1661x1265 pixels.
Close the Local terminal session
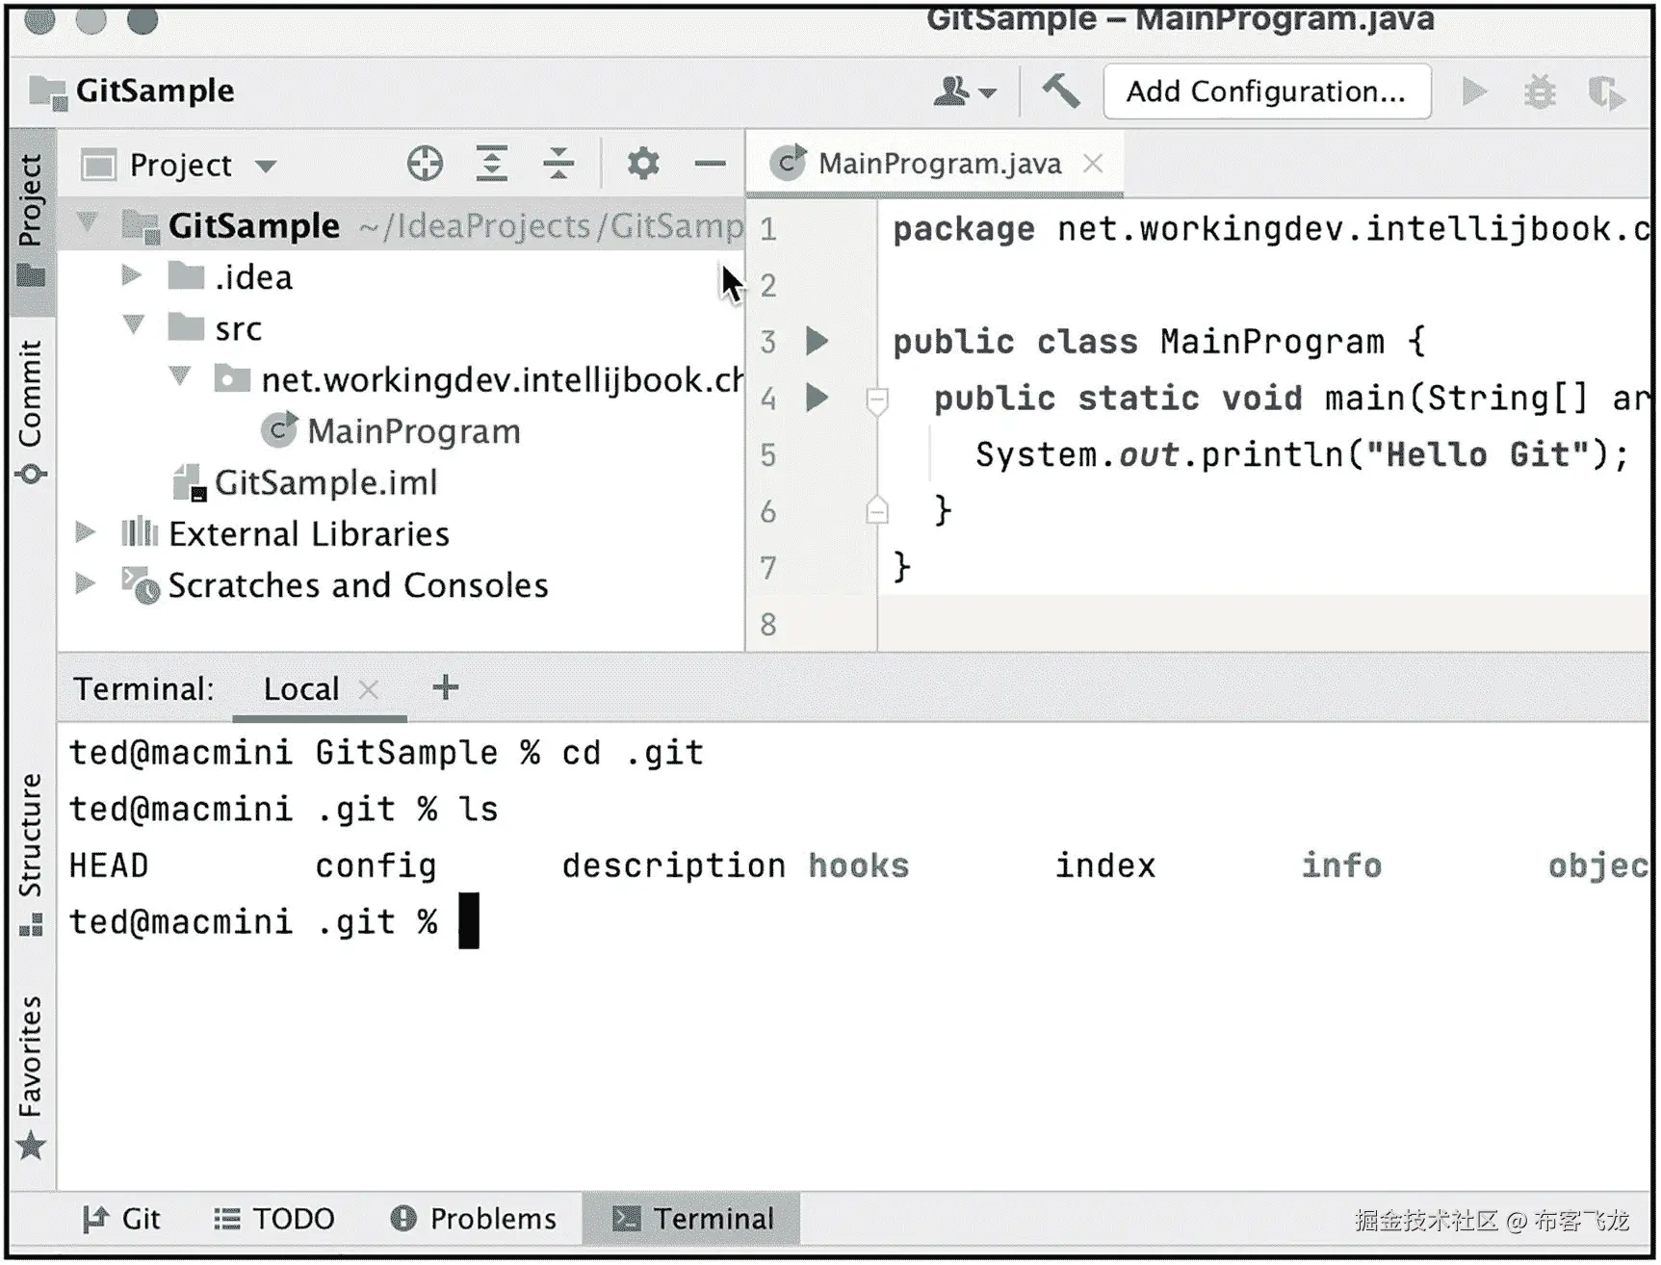tap(369, 689)
